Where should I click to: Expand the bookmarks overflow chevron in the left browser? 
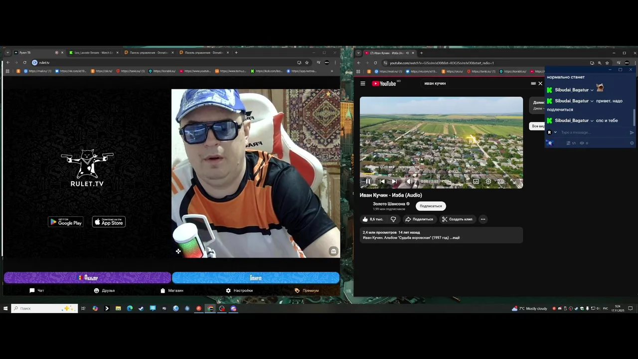tap(332, 71)
